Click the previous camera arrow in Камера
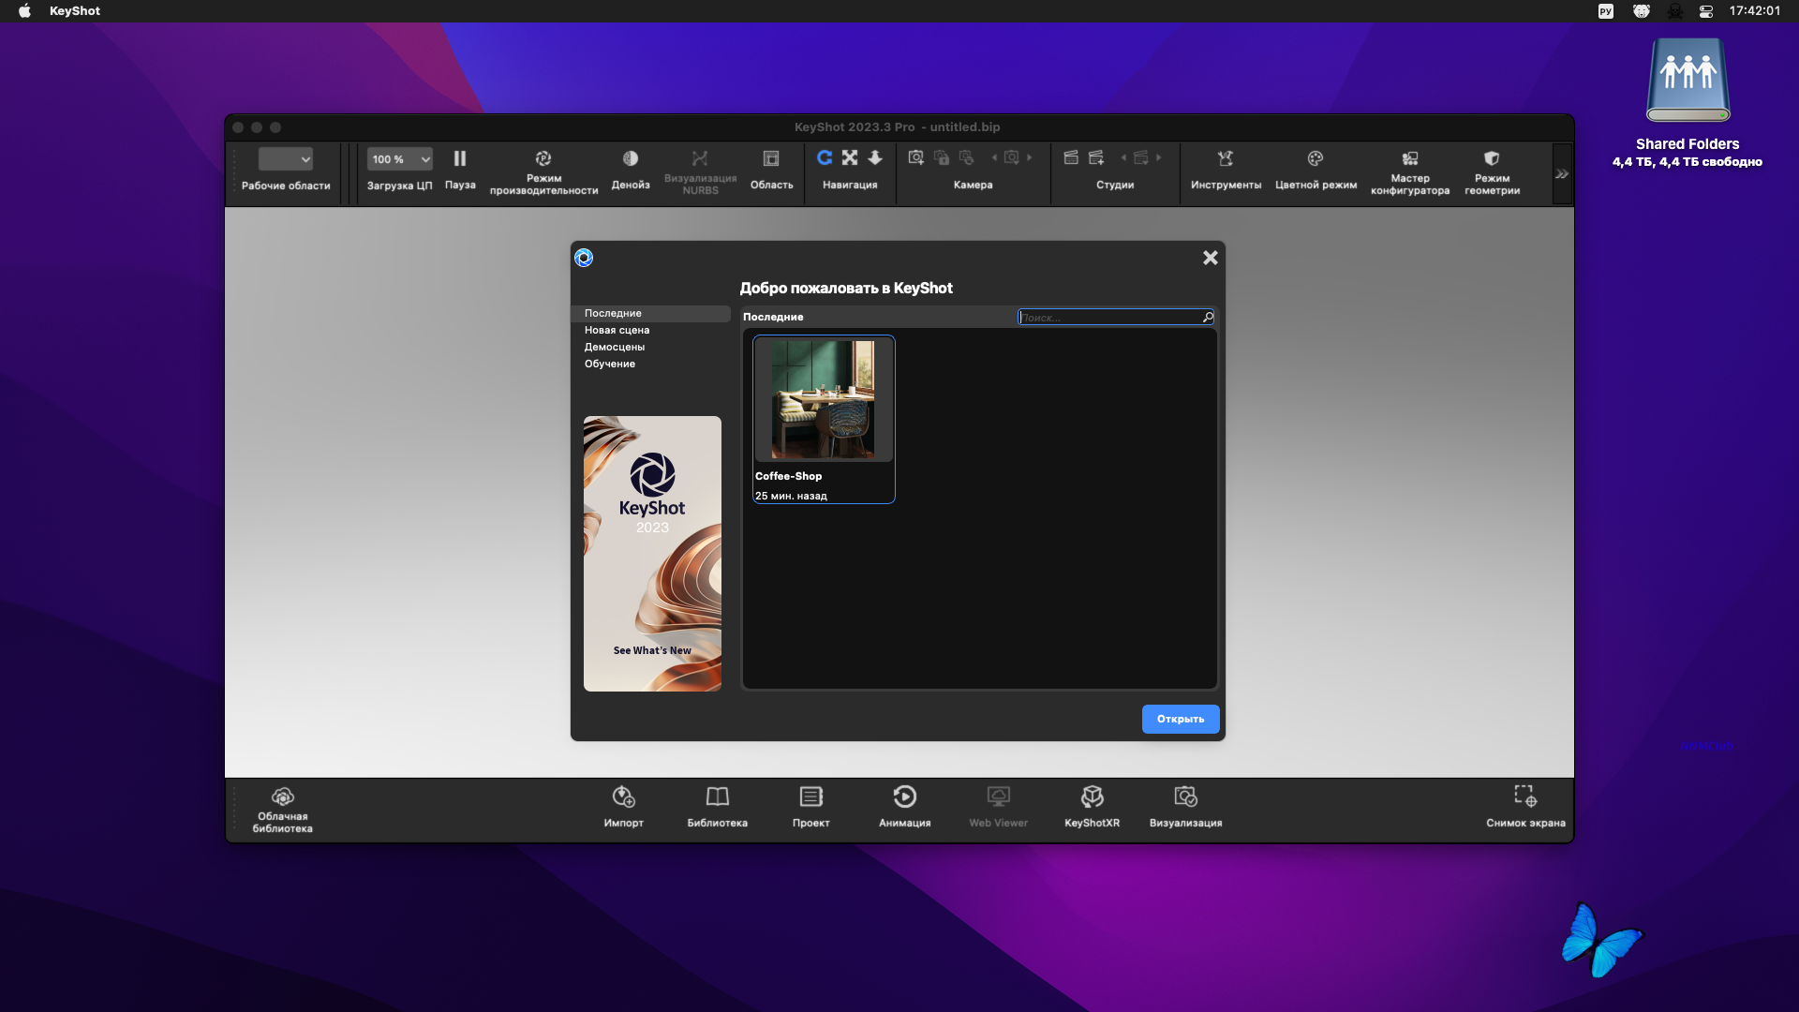The width and height of the screenshot is (1799, 1012). (x=994, y=157)
